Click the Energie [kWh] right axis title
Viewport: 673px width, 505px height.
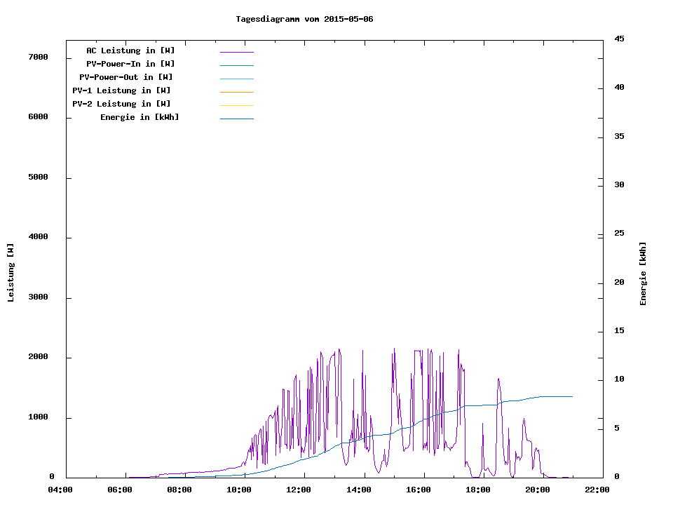point(643,274)
